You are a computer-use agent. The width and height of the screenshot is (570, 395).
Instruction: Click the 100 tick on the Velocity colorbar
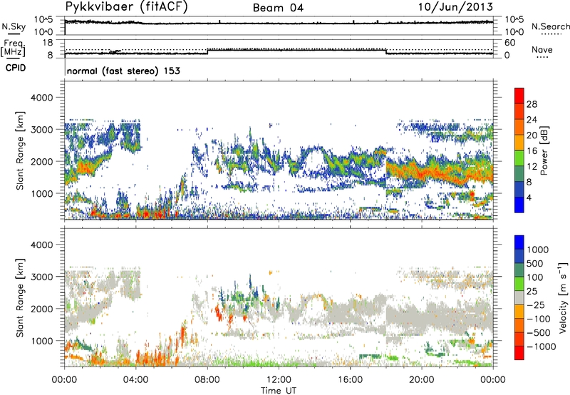535,277
